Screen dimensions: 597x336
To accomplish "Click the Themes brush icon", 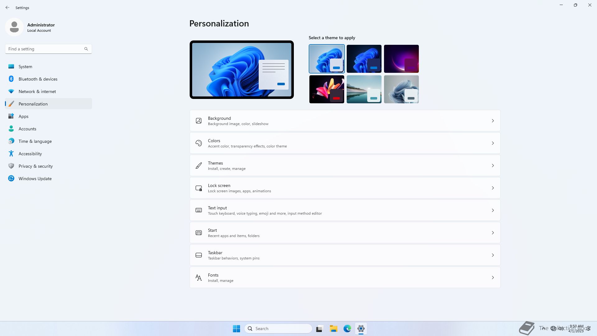I will [x=199, y=166].
